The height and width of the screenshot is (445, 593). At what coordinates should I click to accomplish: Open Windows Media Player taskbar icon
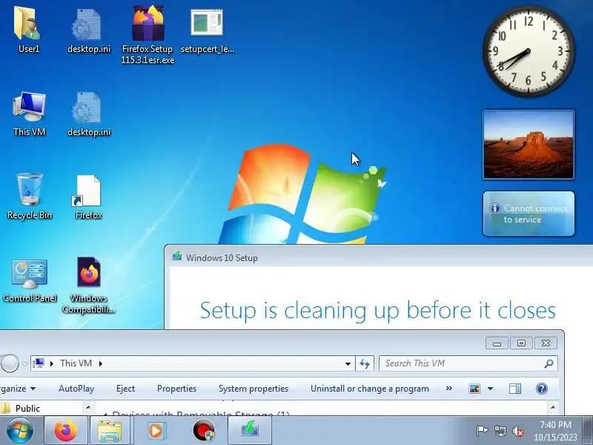click(x=156, y=431)
